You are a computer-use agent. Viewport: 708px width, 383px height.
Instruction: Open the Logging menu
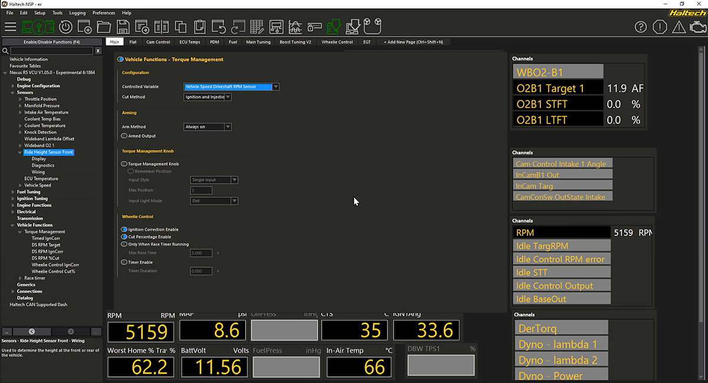tap(77, 12)
